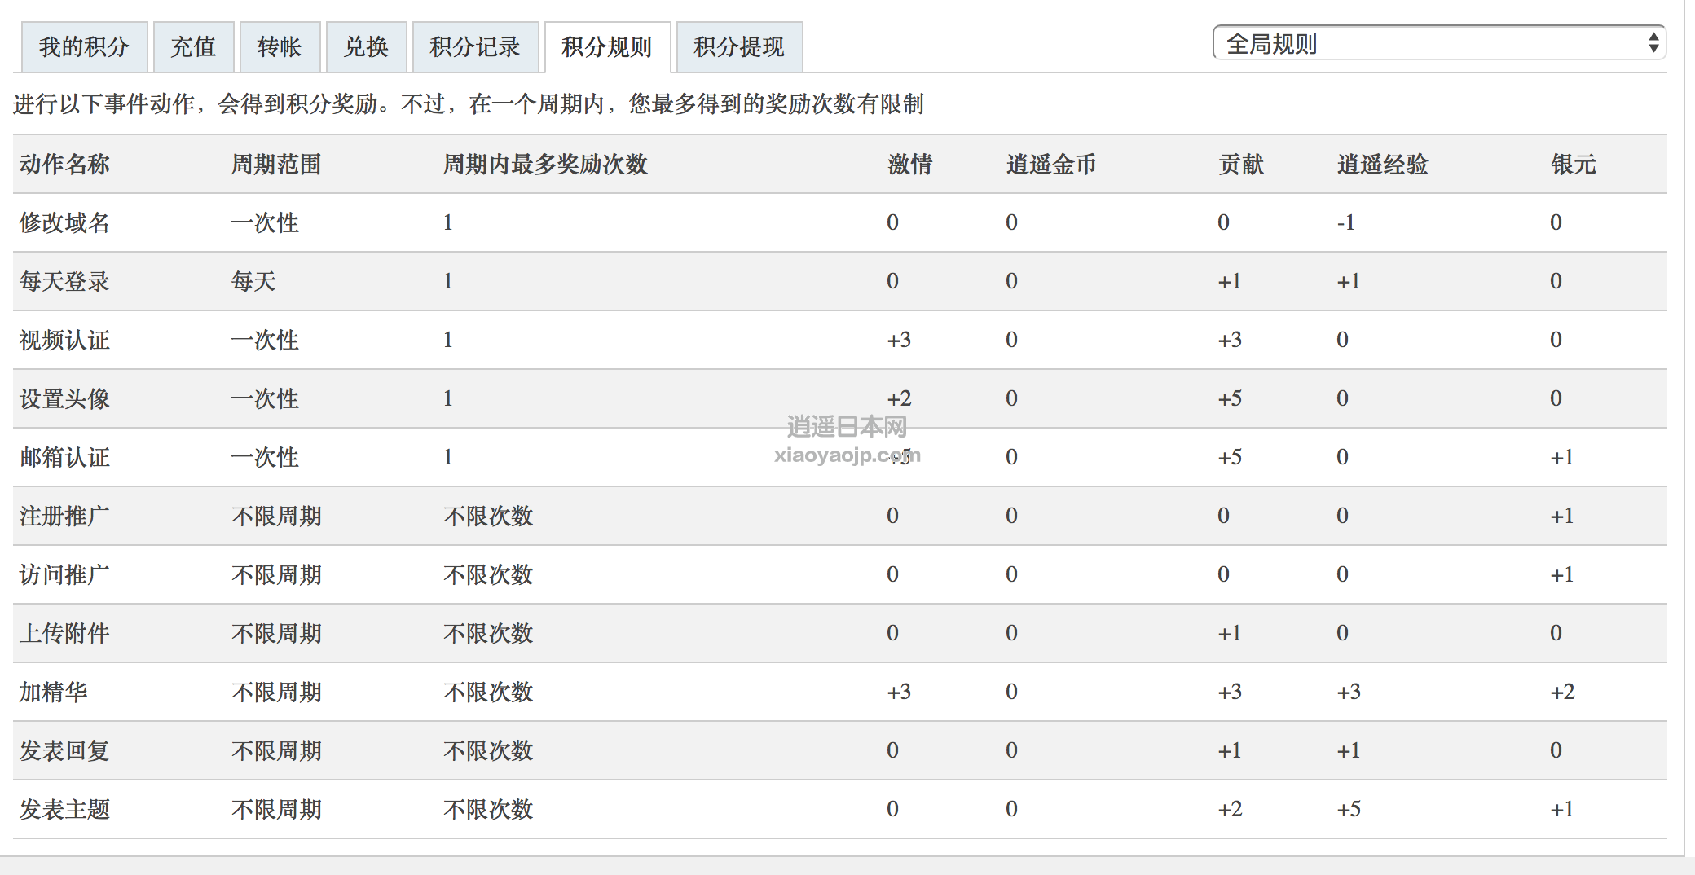Select the 发表回复 row name
The image size is (1695, 875).
coord(64,750)
